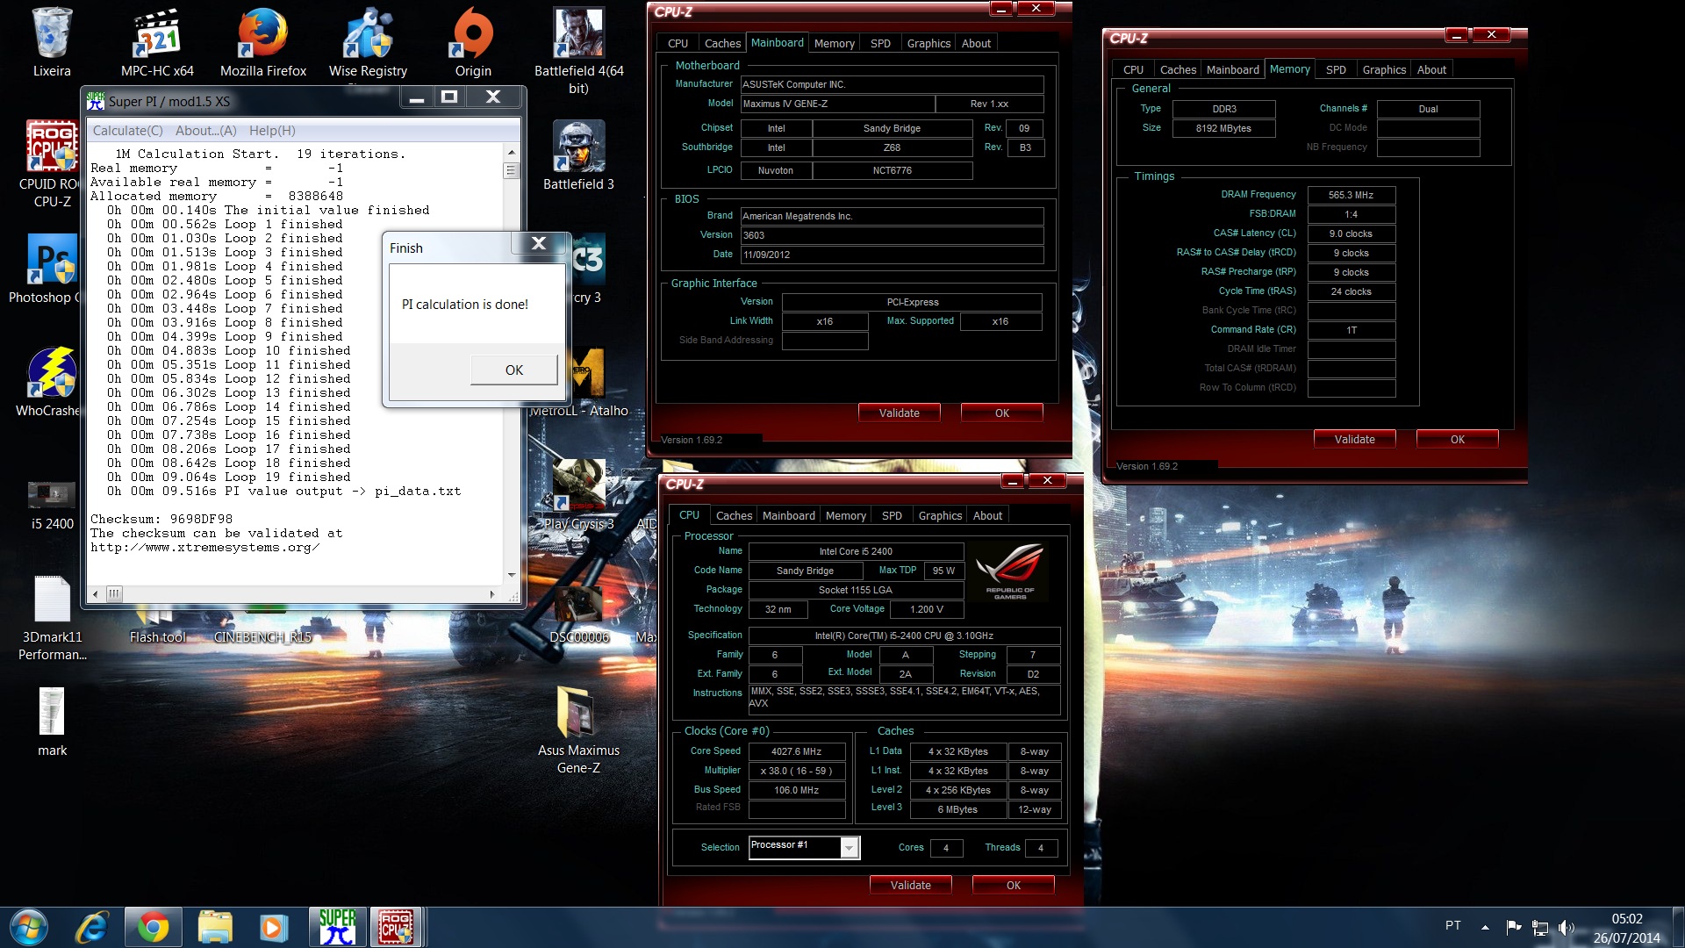Click the Show Desktop strip by the clock
1685x948 pixels.
[x=1678, y=927]
